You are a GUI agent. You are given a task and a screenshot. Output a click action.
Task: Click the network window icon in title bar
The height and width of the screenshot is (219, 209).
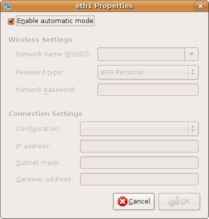tap(7, 6)
